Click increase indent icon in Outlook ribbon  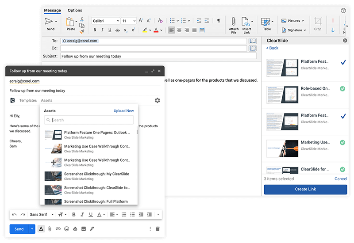coord(207,21)
